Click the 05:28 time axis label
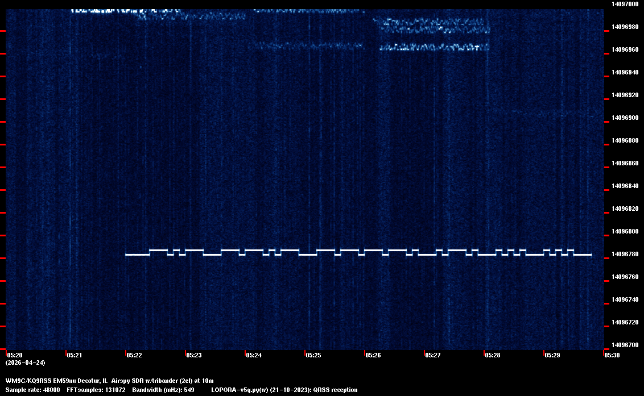644x396 pixels. (x=493, y=355)
